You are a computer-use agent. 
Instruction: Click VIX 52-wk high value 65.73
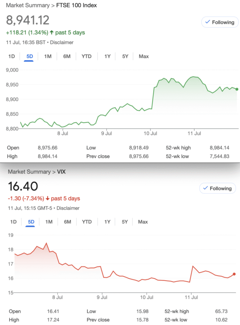click(x=221, y=311)
